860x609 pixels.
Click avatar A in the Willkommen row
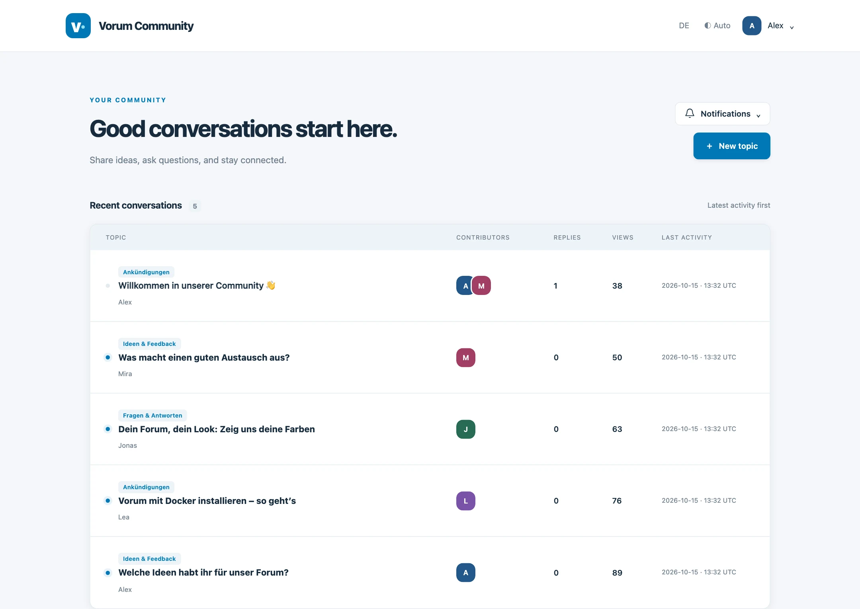coord(465,286)
